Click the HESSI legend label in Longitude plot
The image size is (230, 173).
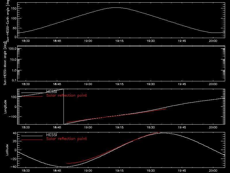coord(52,92)
